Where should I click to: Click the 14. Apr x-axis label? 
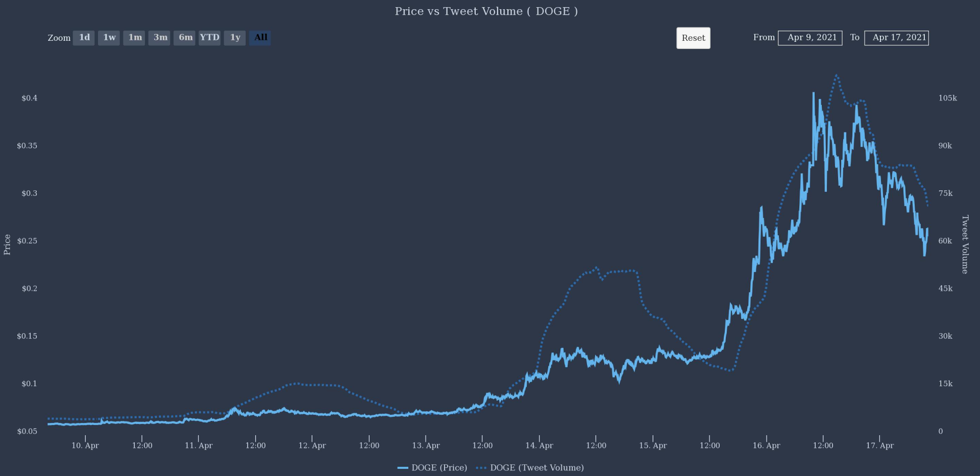(539, 445)
